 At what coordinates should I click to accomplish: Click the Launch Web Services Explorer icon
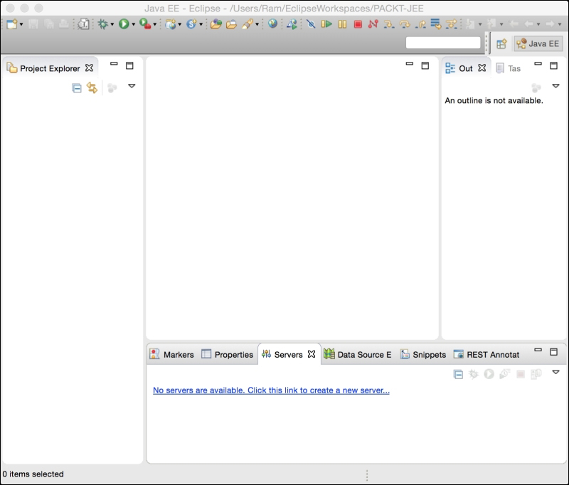click(292, 24)
